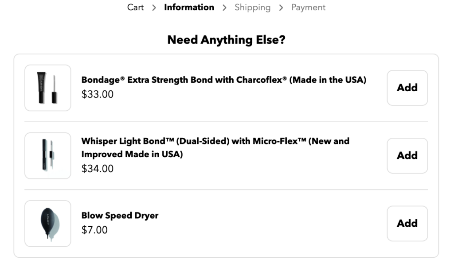The width and height of the screenshot is (454, 275).
Task: Click the chevron between Shipping and Payment
Action: pyautogui.click(x=281, y=8)
